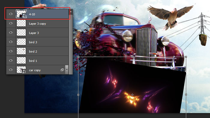210x118 pixels.
Task: Hide the 4-10 layer via eye icon
Action: point(11,14)
